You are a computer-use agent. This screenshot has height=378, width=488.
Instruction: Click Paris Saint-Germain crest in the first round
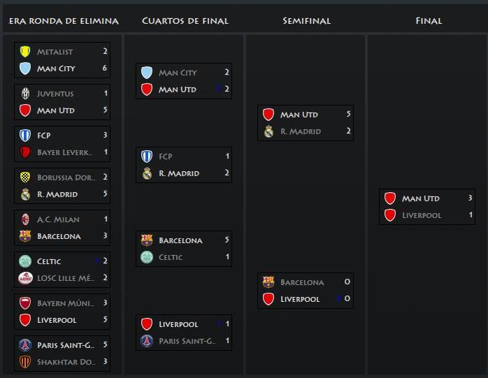coord(25,345)
